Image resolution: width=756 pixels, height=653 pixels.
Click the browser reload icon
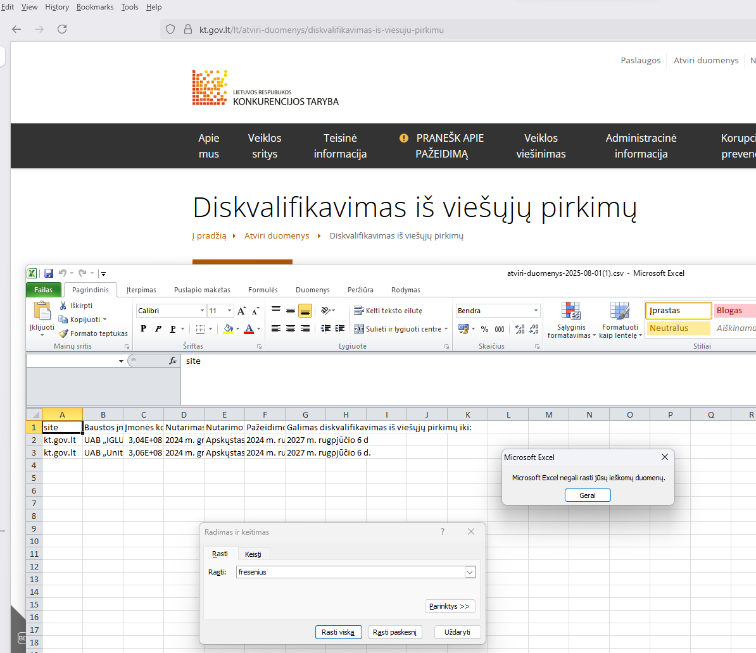(x=62, y=29)
